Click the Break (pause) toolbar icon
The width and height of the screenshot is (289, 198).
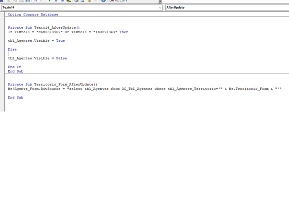click(56, 0)
